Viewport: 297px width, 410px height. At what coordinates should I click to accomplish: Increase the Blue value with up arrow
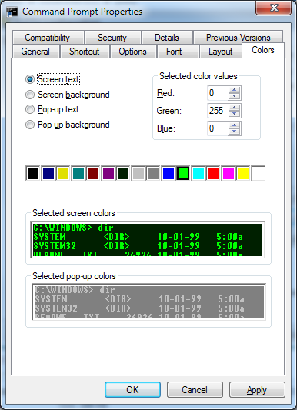[x=234, y=125]
